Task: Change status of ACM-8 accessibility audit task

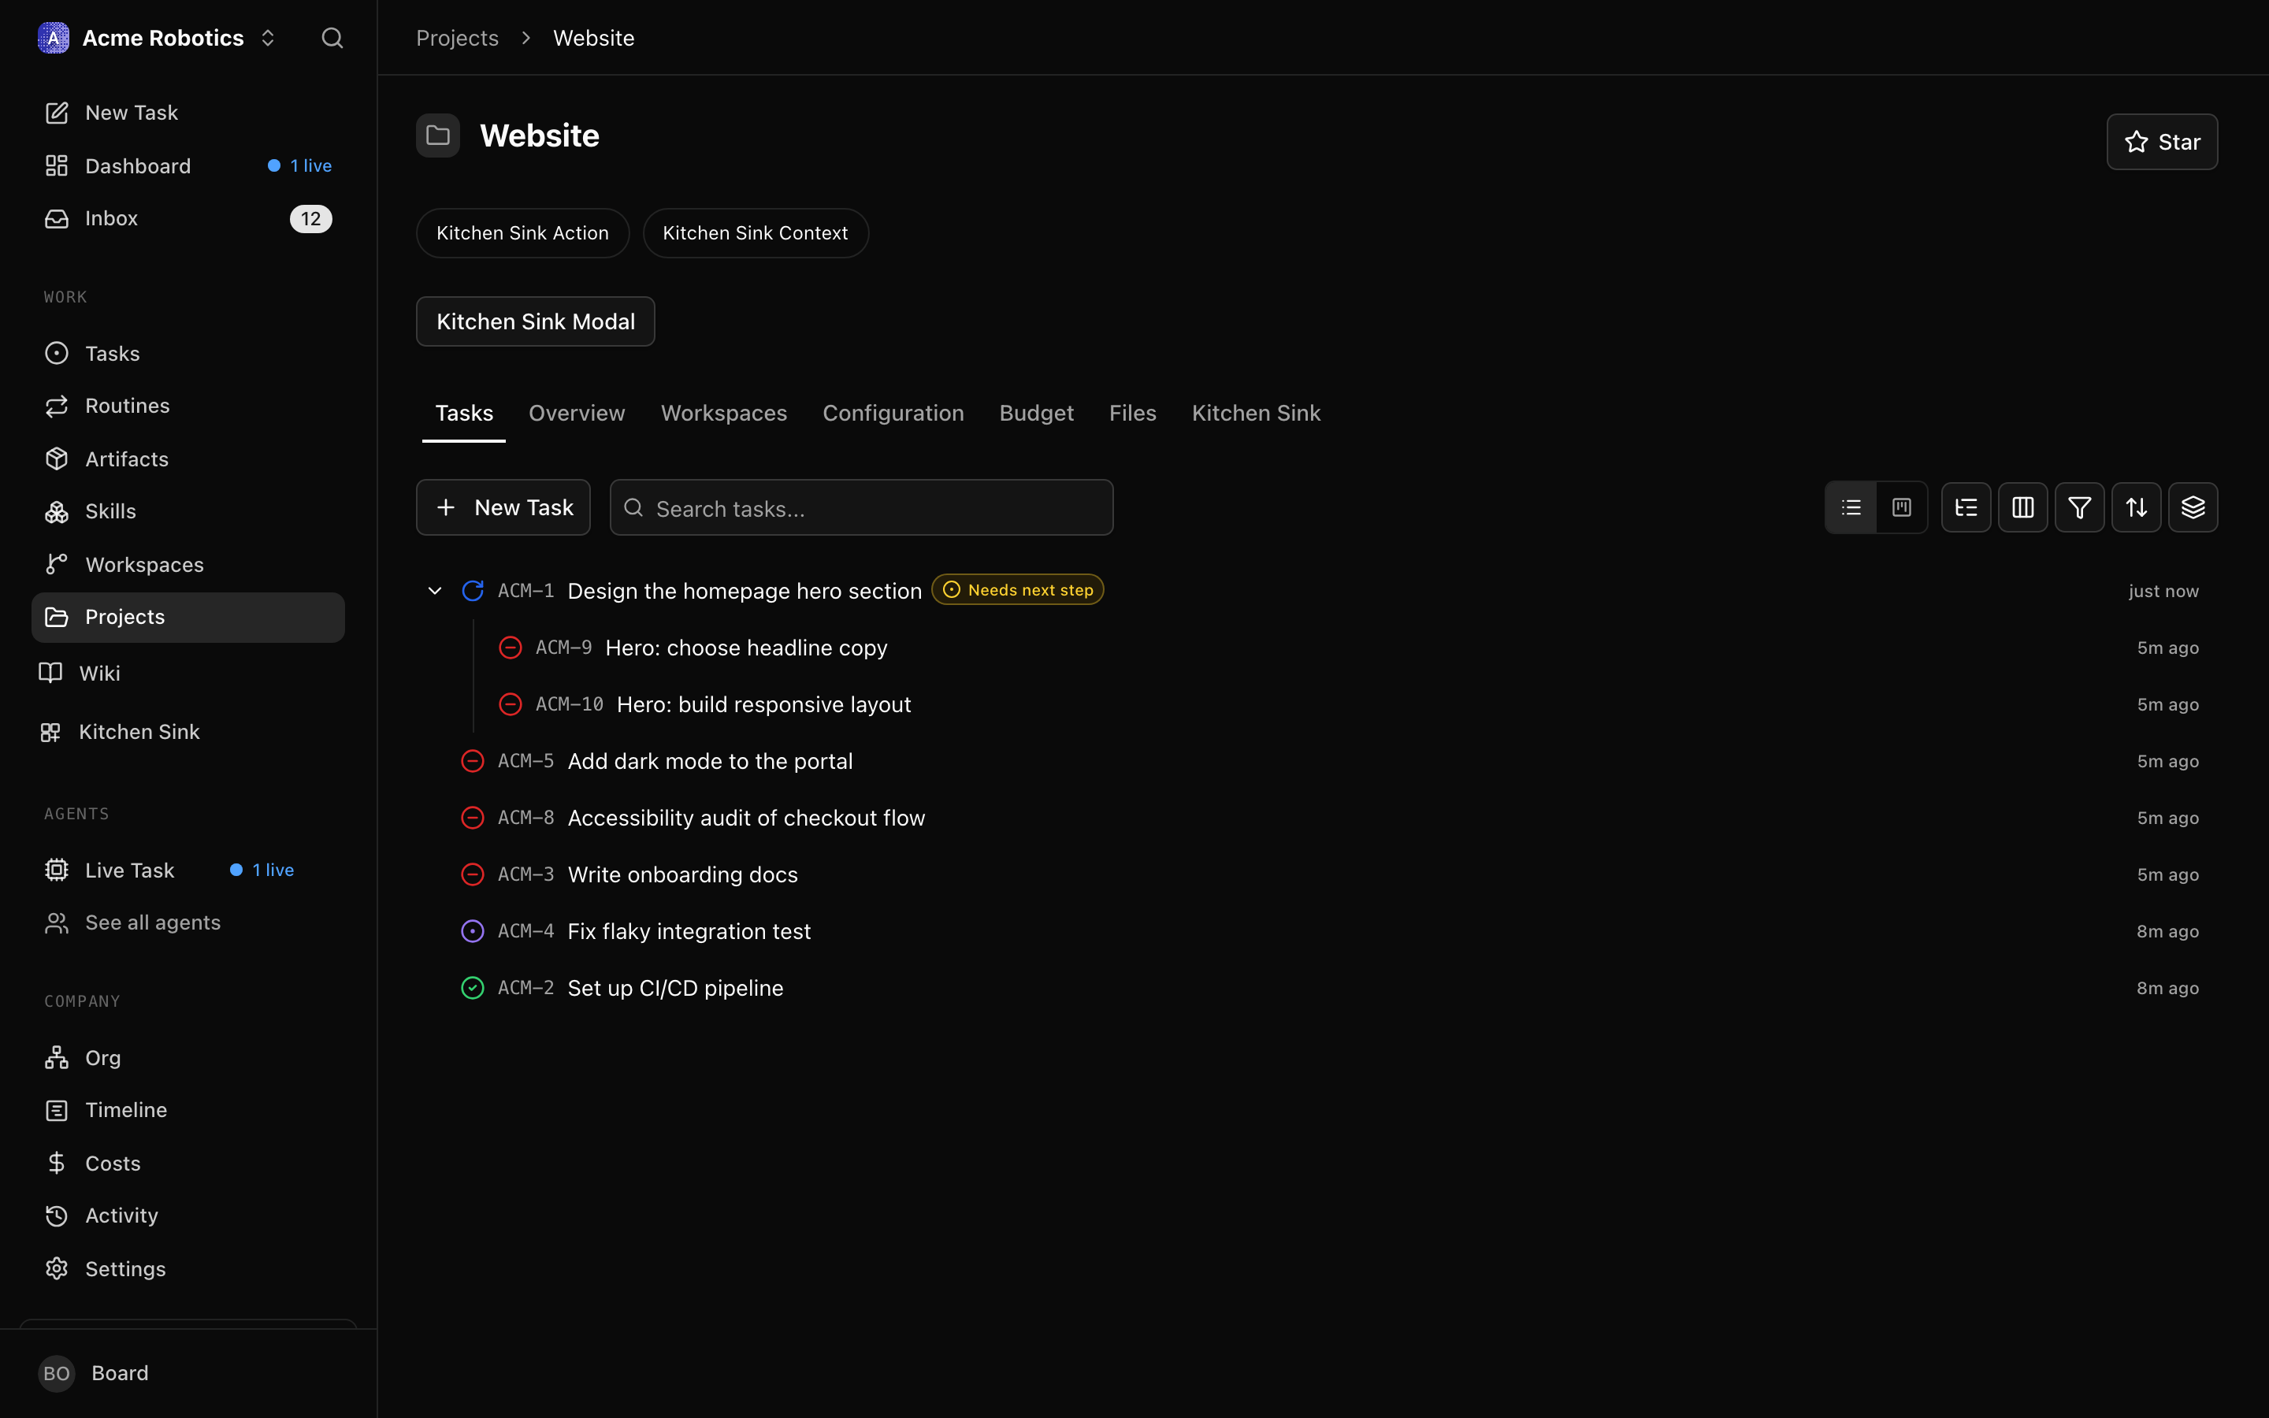Action: click(x=473, y=818)
